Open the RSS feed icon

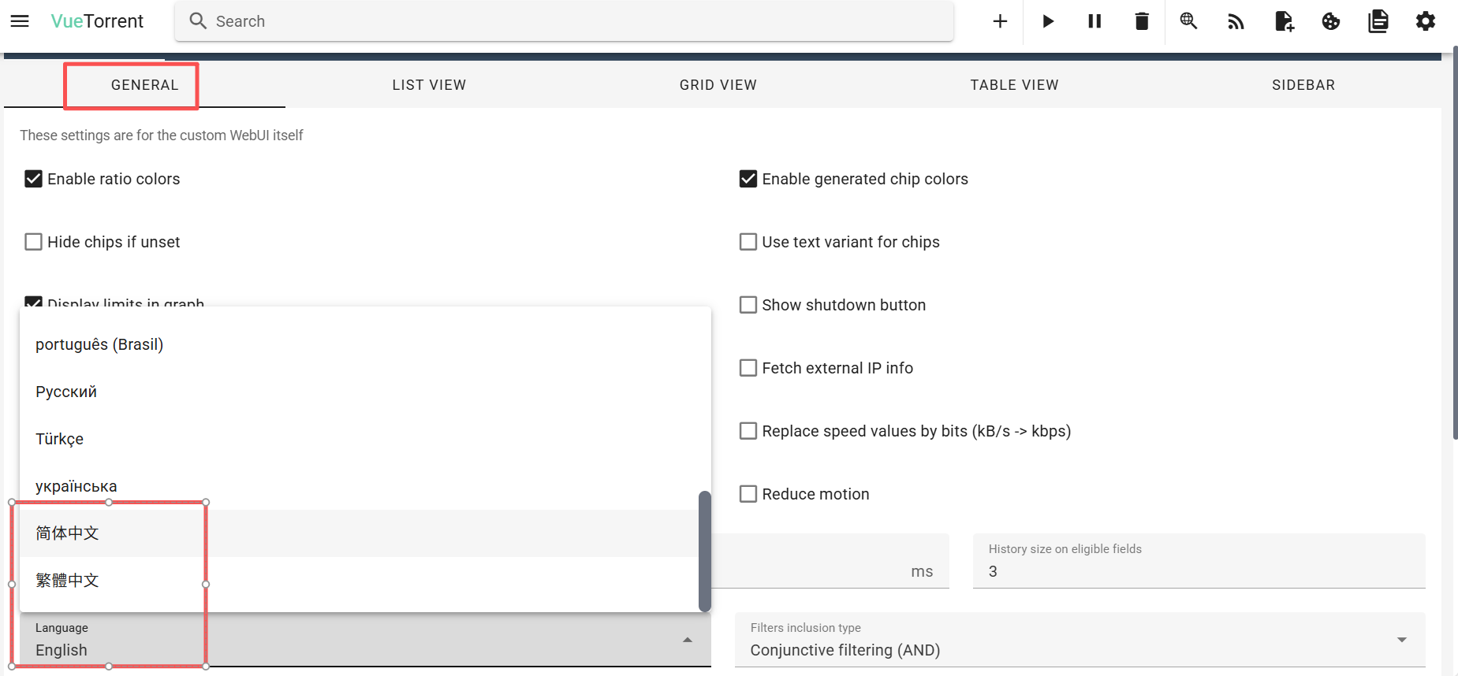click(x=1236, y=22)
